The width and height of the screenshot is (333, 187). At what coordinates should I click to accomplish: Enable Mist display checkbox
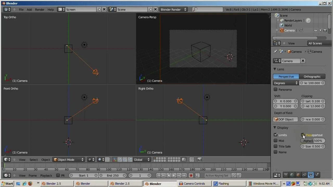[x=276, y=141]
